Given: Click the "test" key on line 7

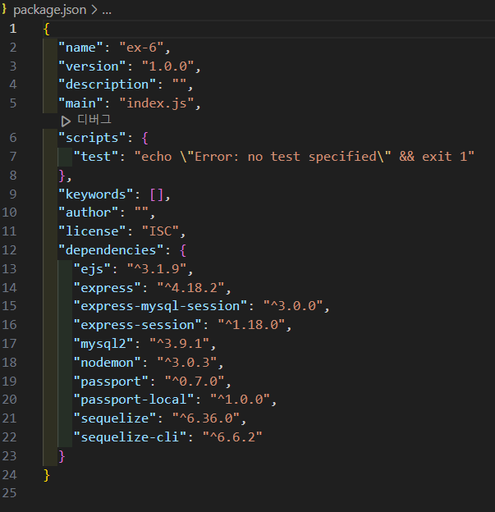Looking at the screenshot, I should point(96,157).
